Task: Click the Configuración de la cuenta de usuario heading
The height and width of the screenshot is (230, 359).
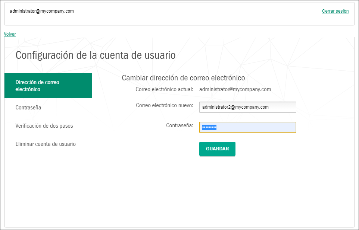Action: coord(96,55)
